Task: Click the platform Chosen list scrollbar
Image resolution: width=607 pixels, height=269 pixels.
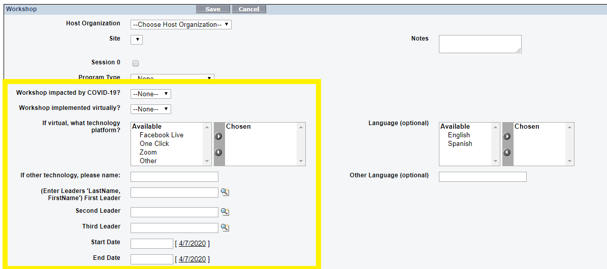Action: (301, 144)
